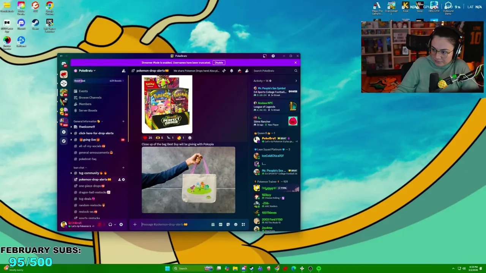Open Server Boosts in the sidebar
Screen dimensions: 486x273
coord(99,110)
